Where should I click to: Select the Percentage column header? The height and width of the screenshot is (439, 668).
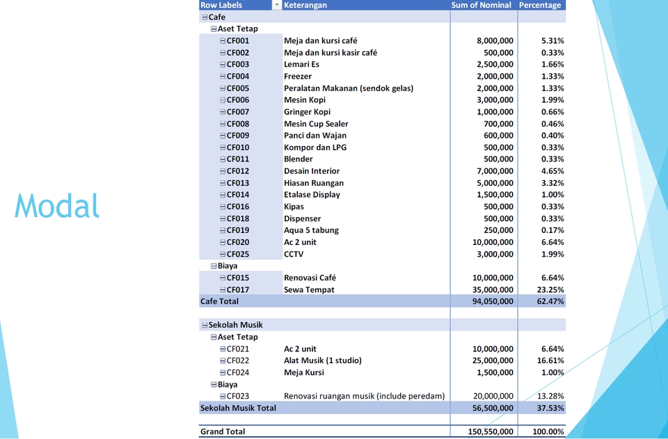pyautogui.click(x=540, y=5)
